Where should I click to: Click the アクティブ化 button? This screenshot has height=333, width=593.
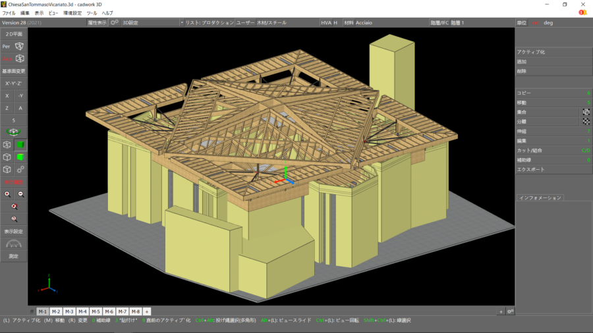click(x=531, y=52)
